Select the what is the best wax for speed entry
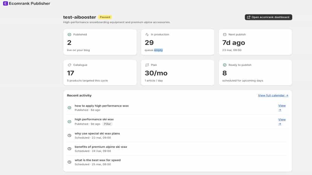Viewport: 312px width, 175px height. [177, 162]
